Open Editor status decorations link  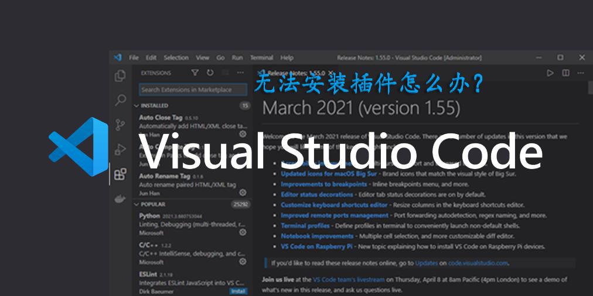[x=317, y=195]
